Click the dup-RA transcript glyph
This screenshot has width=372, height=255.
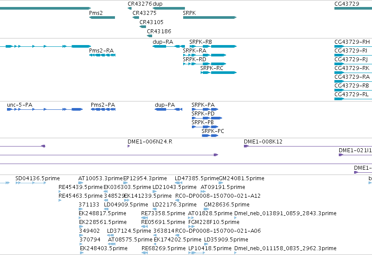(x=169, y=46)
